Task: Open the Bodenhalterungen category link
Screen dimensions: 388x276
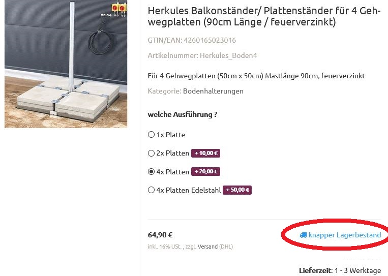Action: 213,91
